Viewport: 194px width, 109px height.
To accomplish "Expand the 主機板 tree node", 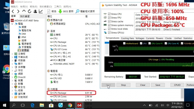I will 12,54.
